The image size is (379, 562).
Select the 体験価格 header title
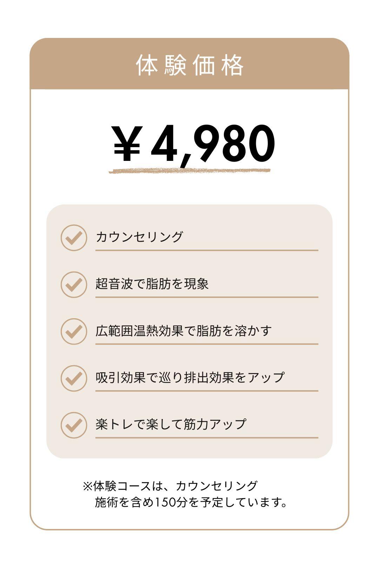189,65
